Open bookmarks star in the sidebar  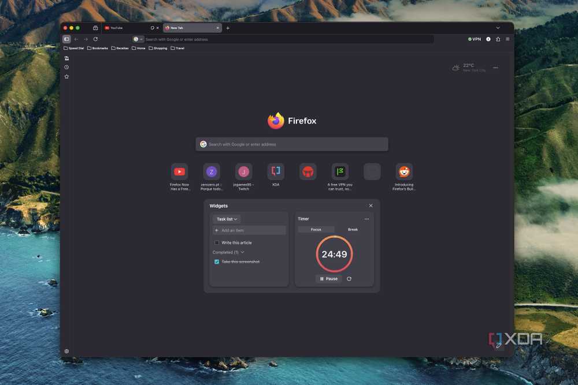(x=66, y=77)
